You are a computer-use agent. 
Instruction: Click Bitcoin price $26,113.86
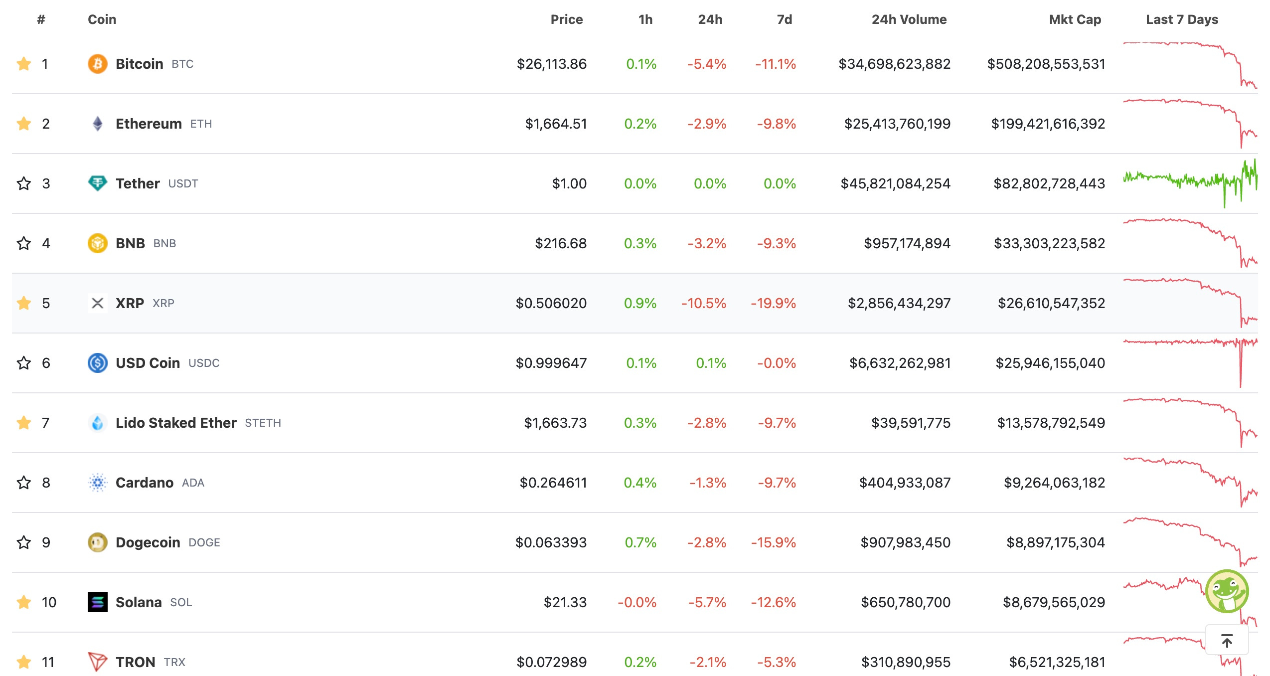click(552, 64)
